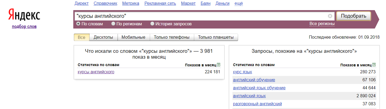
Task: Click the Яндекс logo
Action: [24, 15]
